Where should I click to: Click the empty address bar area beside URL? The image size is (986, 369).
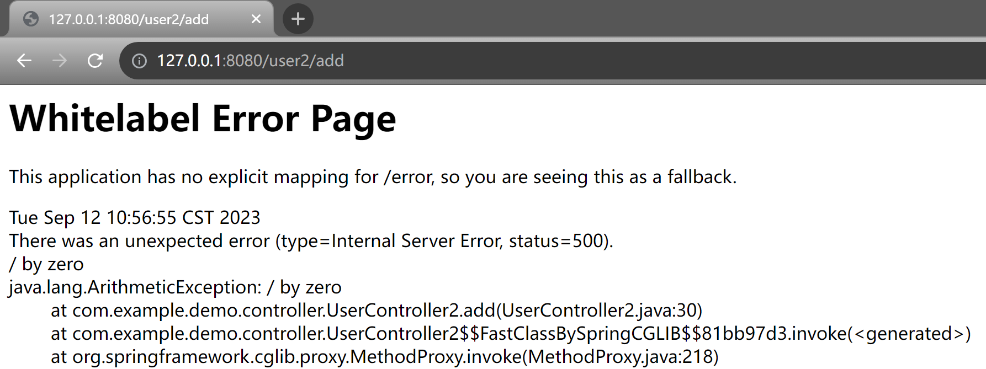662,61
